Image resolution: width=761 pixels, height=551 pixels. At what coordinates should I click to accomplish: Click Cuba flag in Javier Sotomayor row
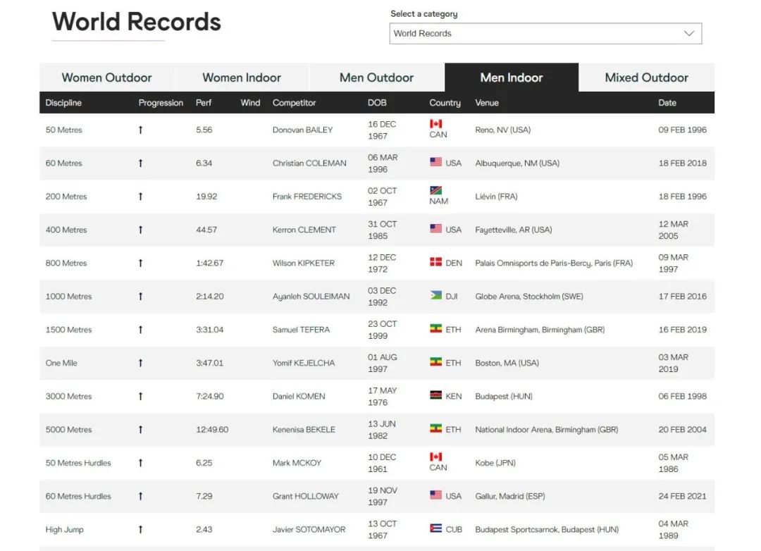coord(435,528)
